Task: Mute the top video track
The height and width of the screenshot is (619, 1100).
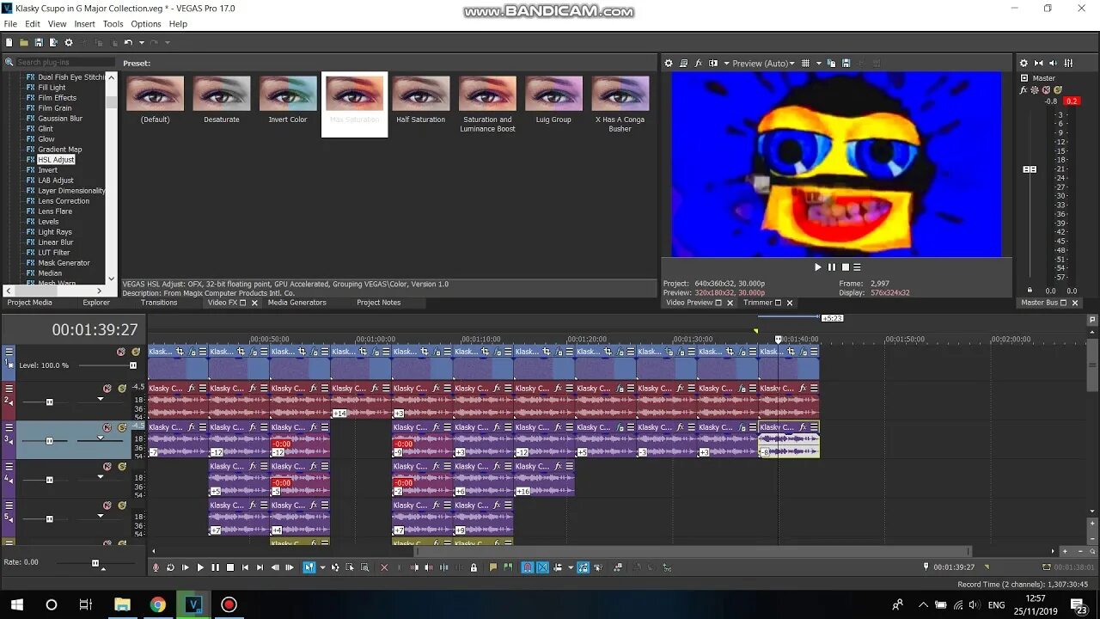Action: [121, 352]
